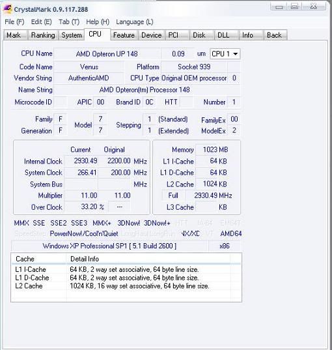Screen dimensions: 332x350
Task: Select the CPU tab
Action: click(97, 35)
